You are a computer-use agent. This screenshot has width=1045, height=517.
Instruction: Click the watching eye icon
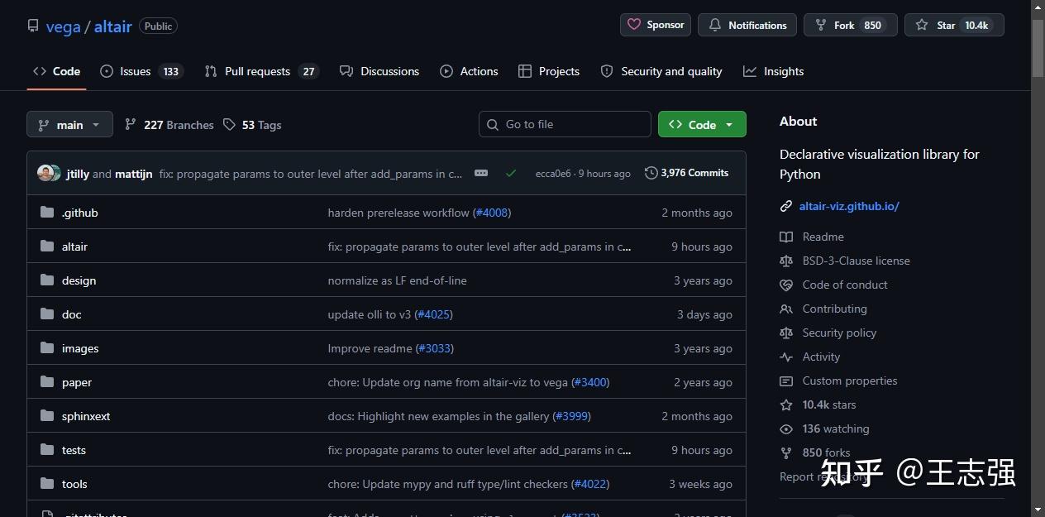click(x=786, y=428)
